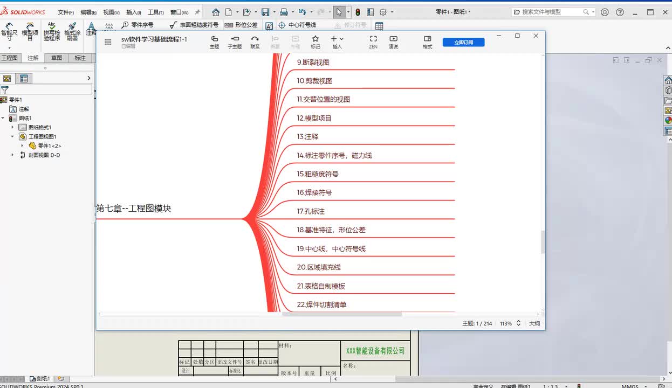Select topic 12.模型项目 in mind map

pos(314,118)
